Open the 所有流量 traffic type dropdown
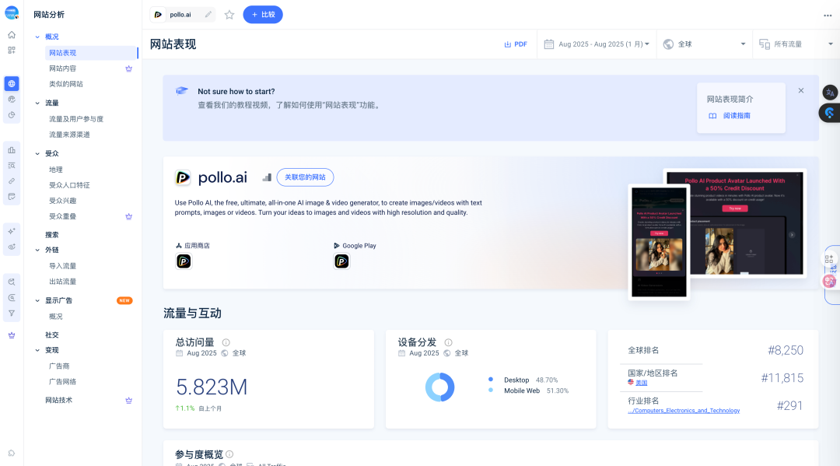 pyautogui.click(x=796, y=44)
